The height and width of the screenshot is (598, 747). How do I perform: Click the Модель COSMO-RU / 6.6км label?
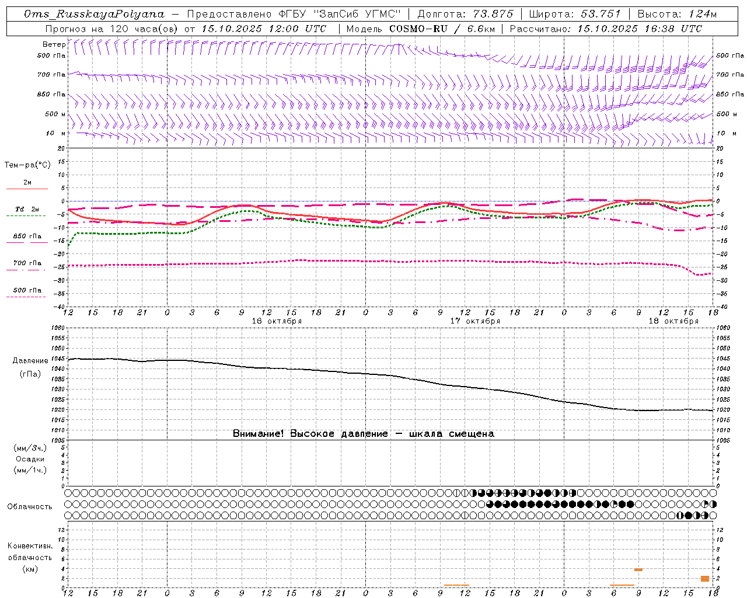[420, 29]
